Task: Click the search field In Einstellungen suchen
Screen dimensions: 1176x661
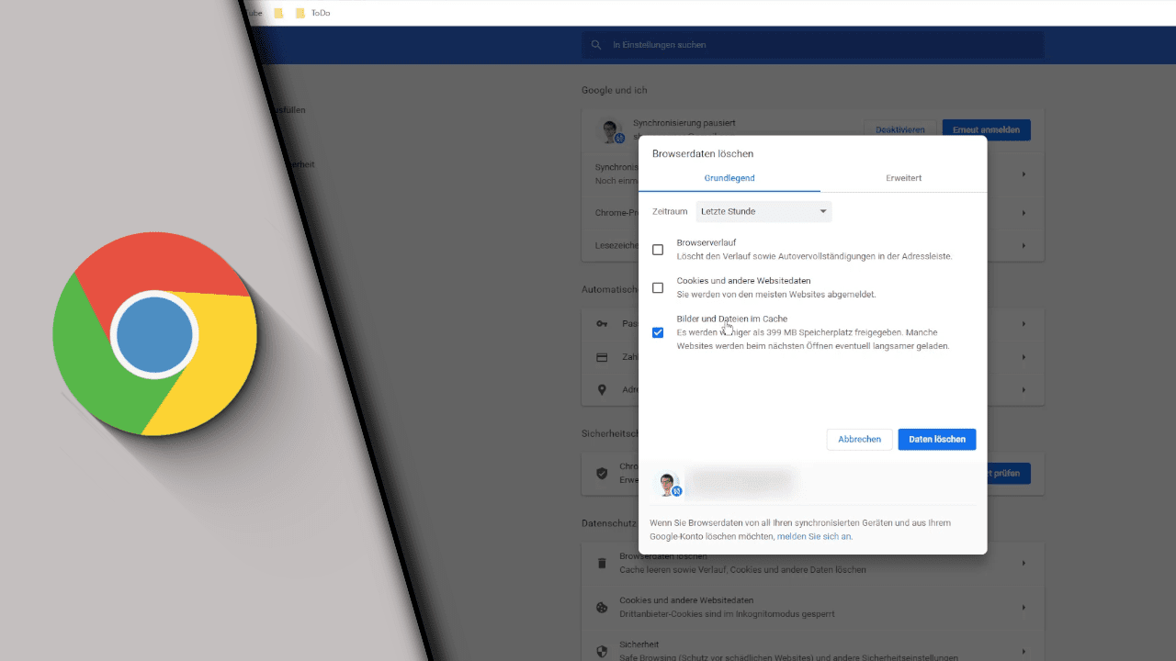Action: (813, 45)
